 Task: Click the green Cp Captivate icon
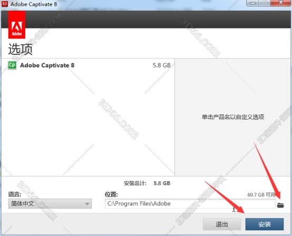12,65
